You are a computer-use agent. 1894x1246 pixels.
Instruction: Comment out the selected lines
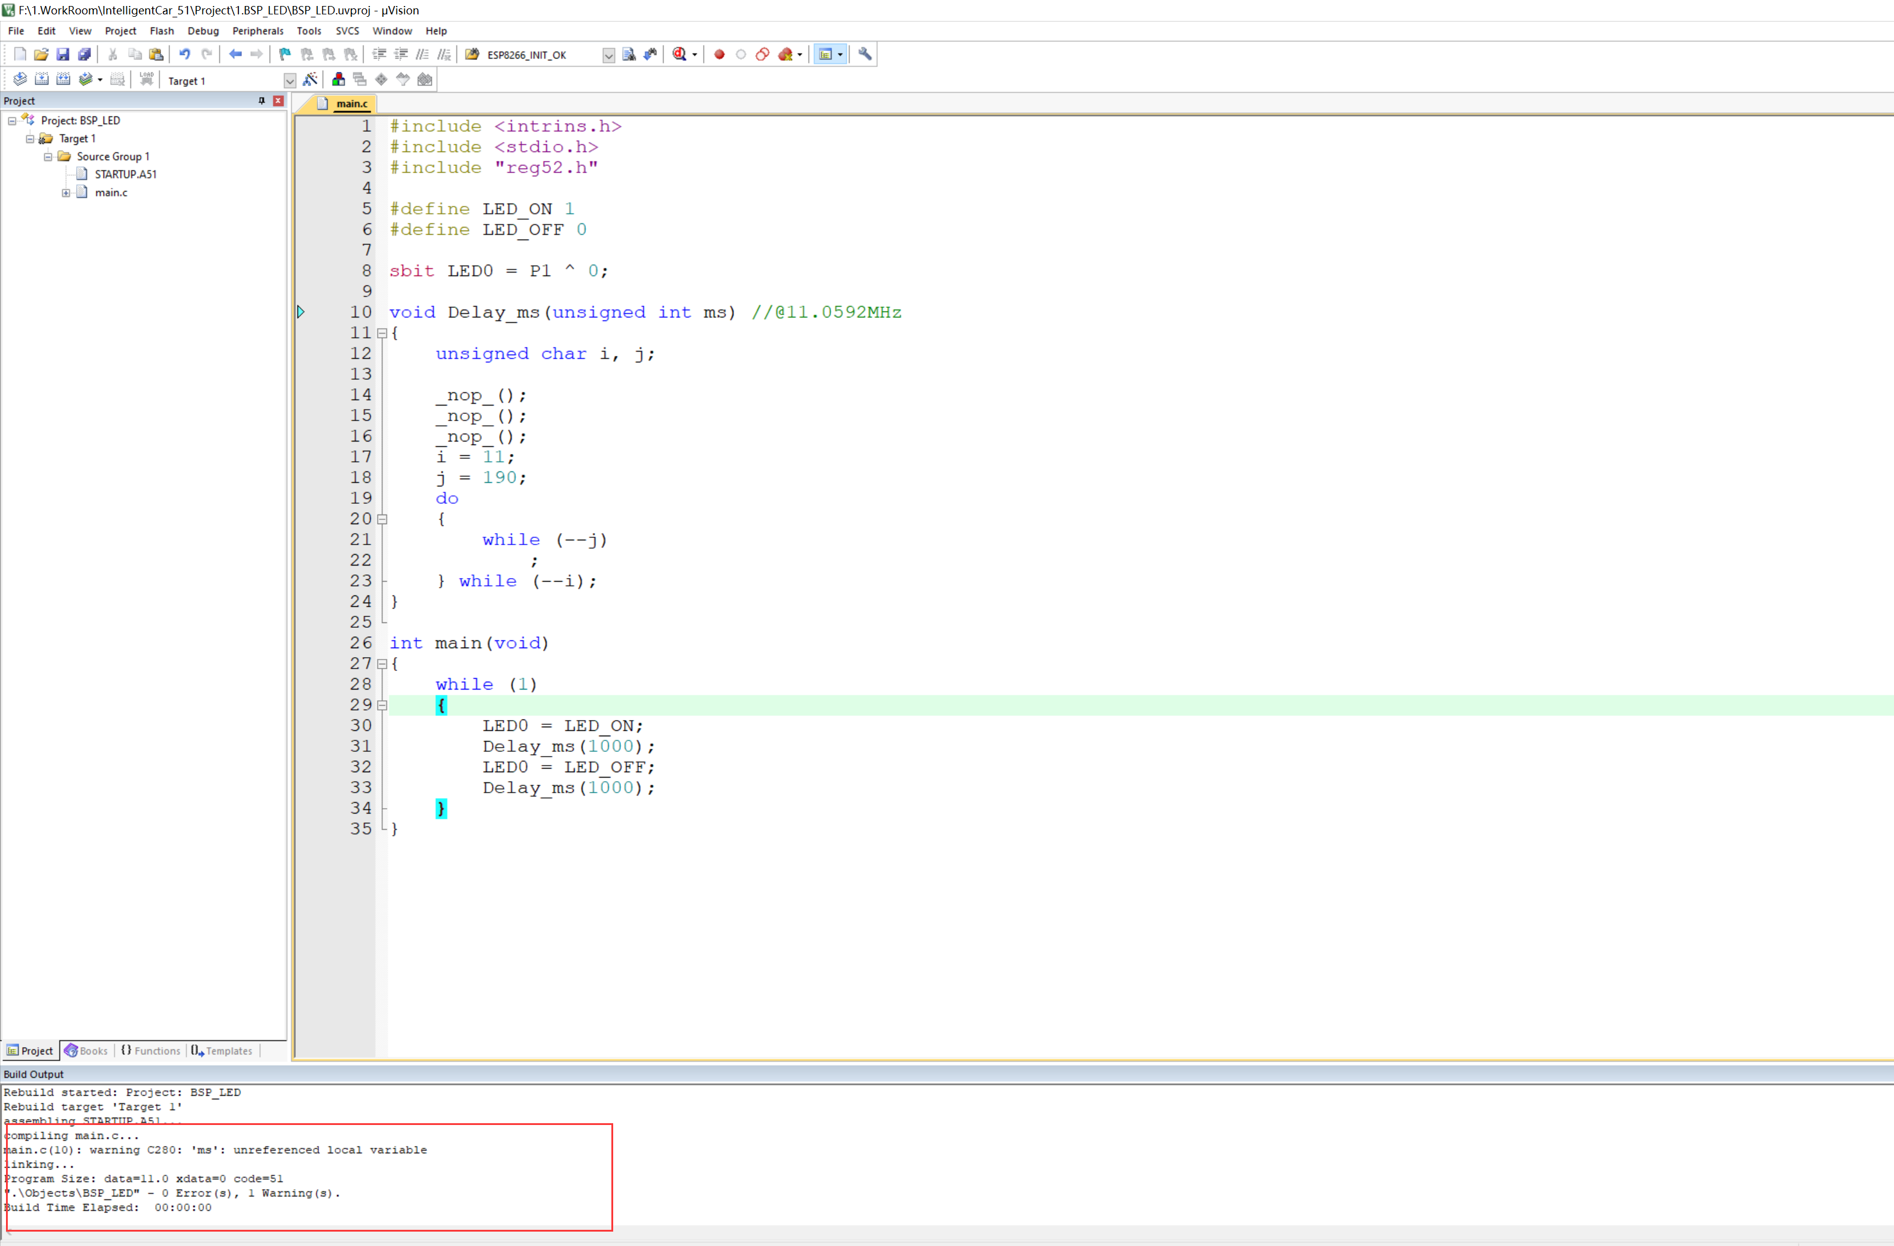coord(423,54)
